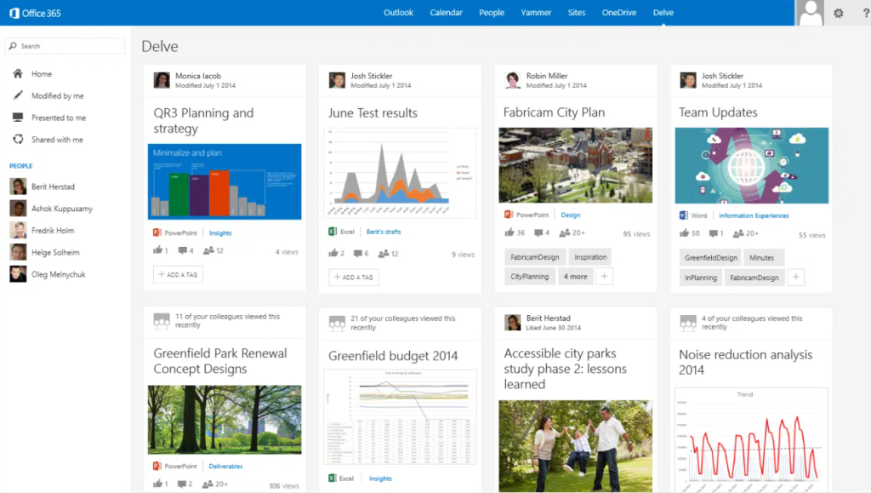The image size is (871, 493).
Task: Click the GreenfieldDesign tag
Action: (x=711, y=257)
